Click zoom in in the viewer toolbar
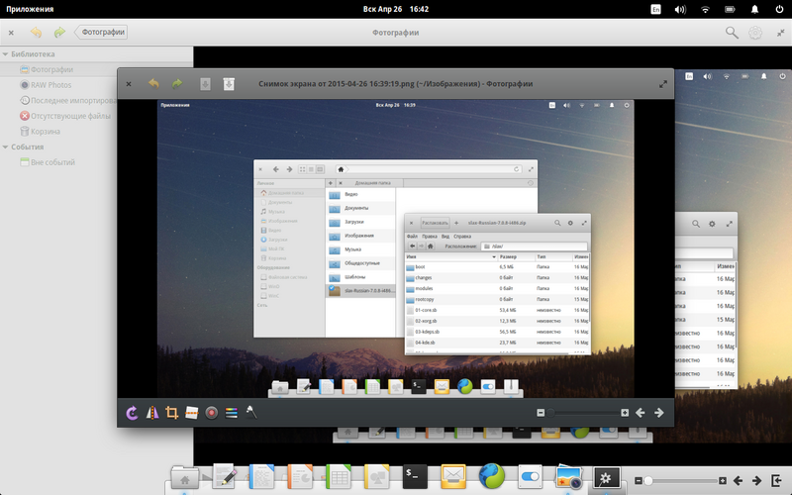This screenshot has height=495, width=792. 625,413
